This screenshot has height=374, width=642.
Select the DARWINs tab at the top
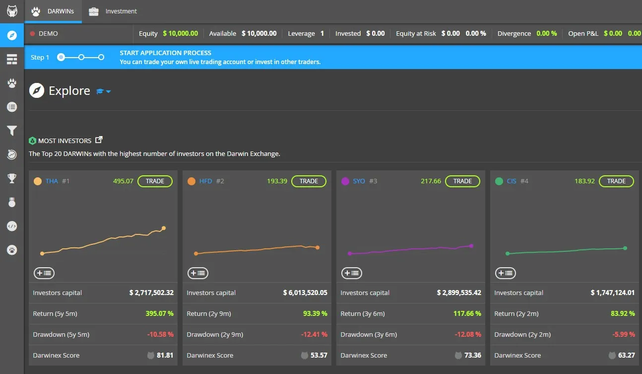[x=53, y=11]
